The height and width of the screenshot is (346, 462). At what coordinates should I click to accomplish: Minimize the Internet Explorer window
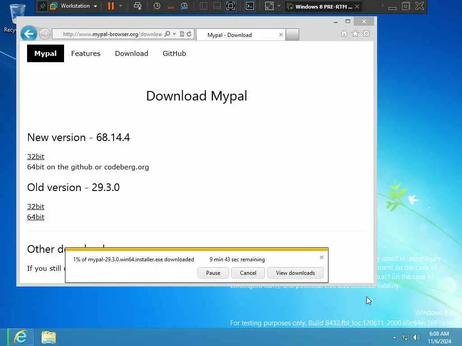pos(336,22)
